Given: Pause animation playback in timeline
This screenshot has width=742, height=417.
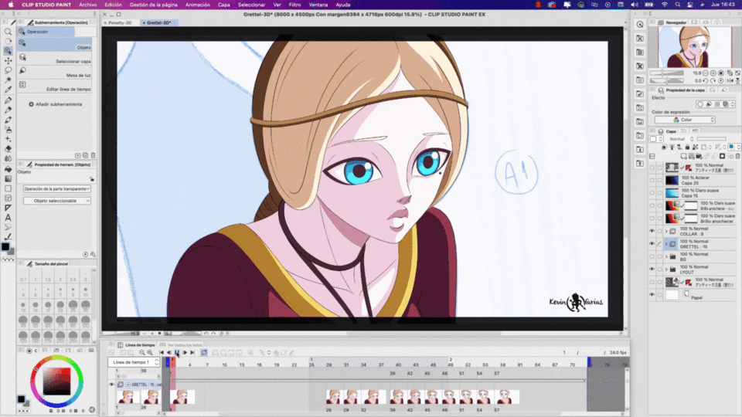Looking at the screenshot, I should 177,353.
